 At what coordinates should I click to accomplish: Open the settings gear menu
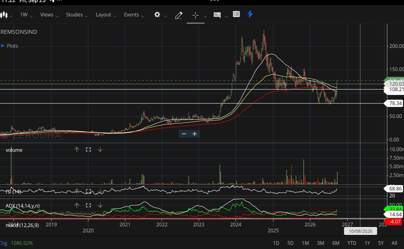pyautogui.click(x=157, y=15)
